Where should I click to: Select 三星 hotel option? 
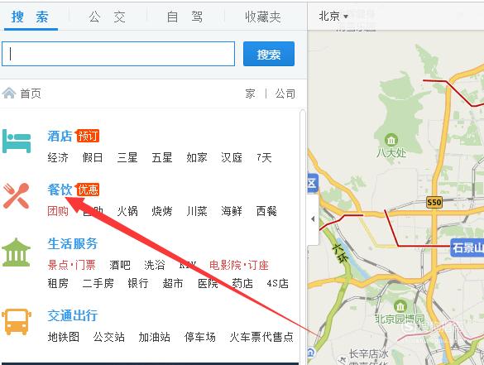(127, 157)
